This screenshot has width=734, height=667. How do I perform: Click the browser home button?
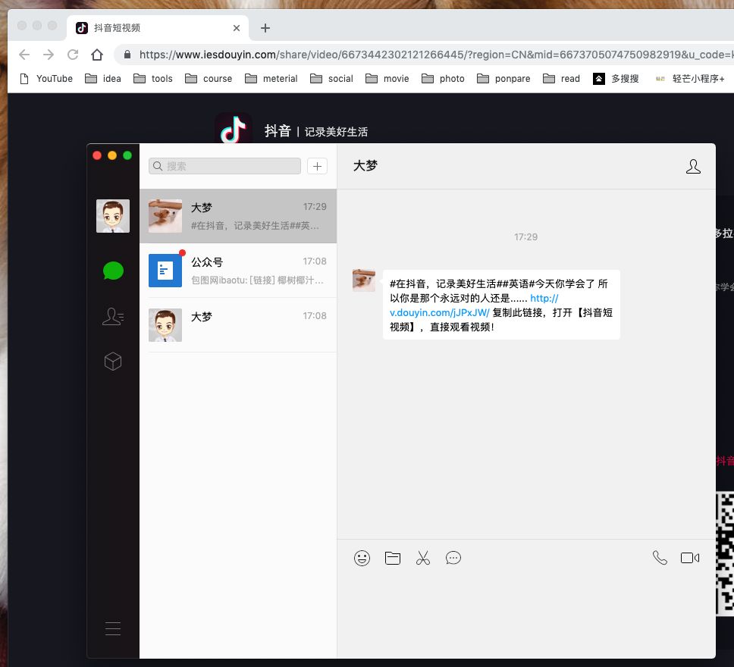pyautogui.click(x=97, y=55)
